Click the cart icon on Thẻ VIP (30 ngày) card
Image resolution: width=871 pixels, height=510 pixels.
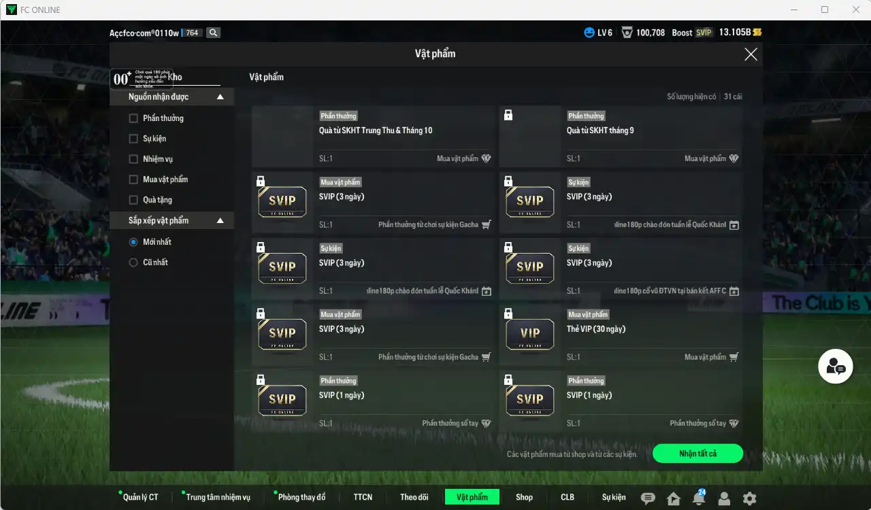734,357
